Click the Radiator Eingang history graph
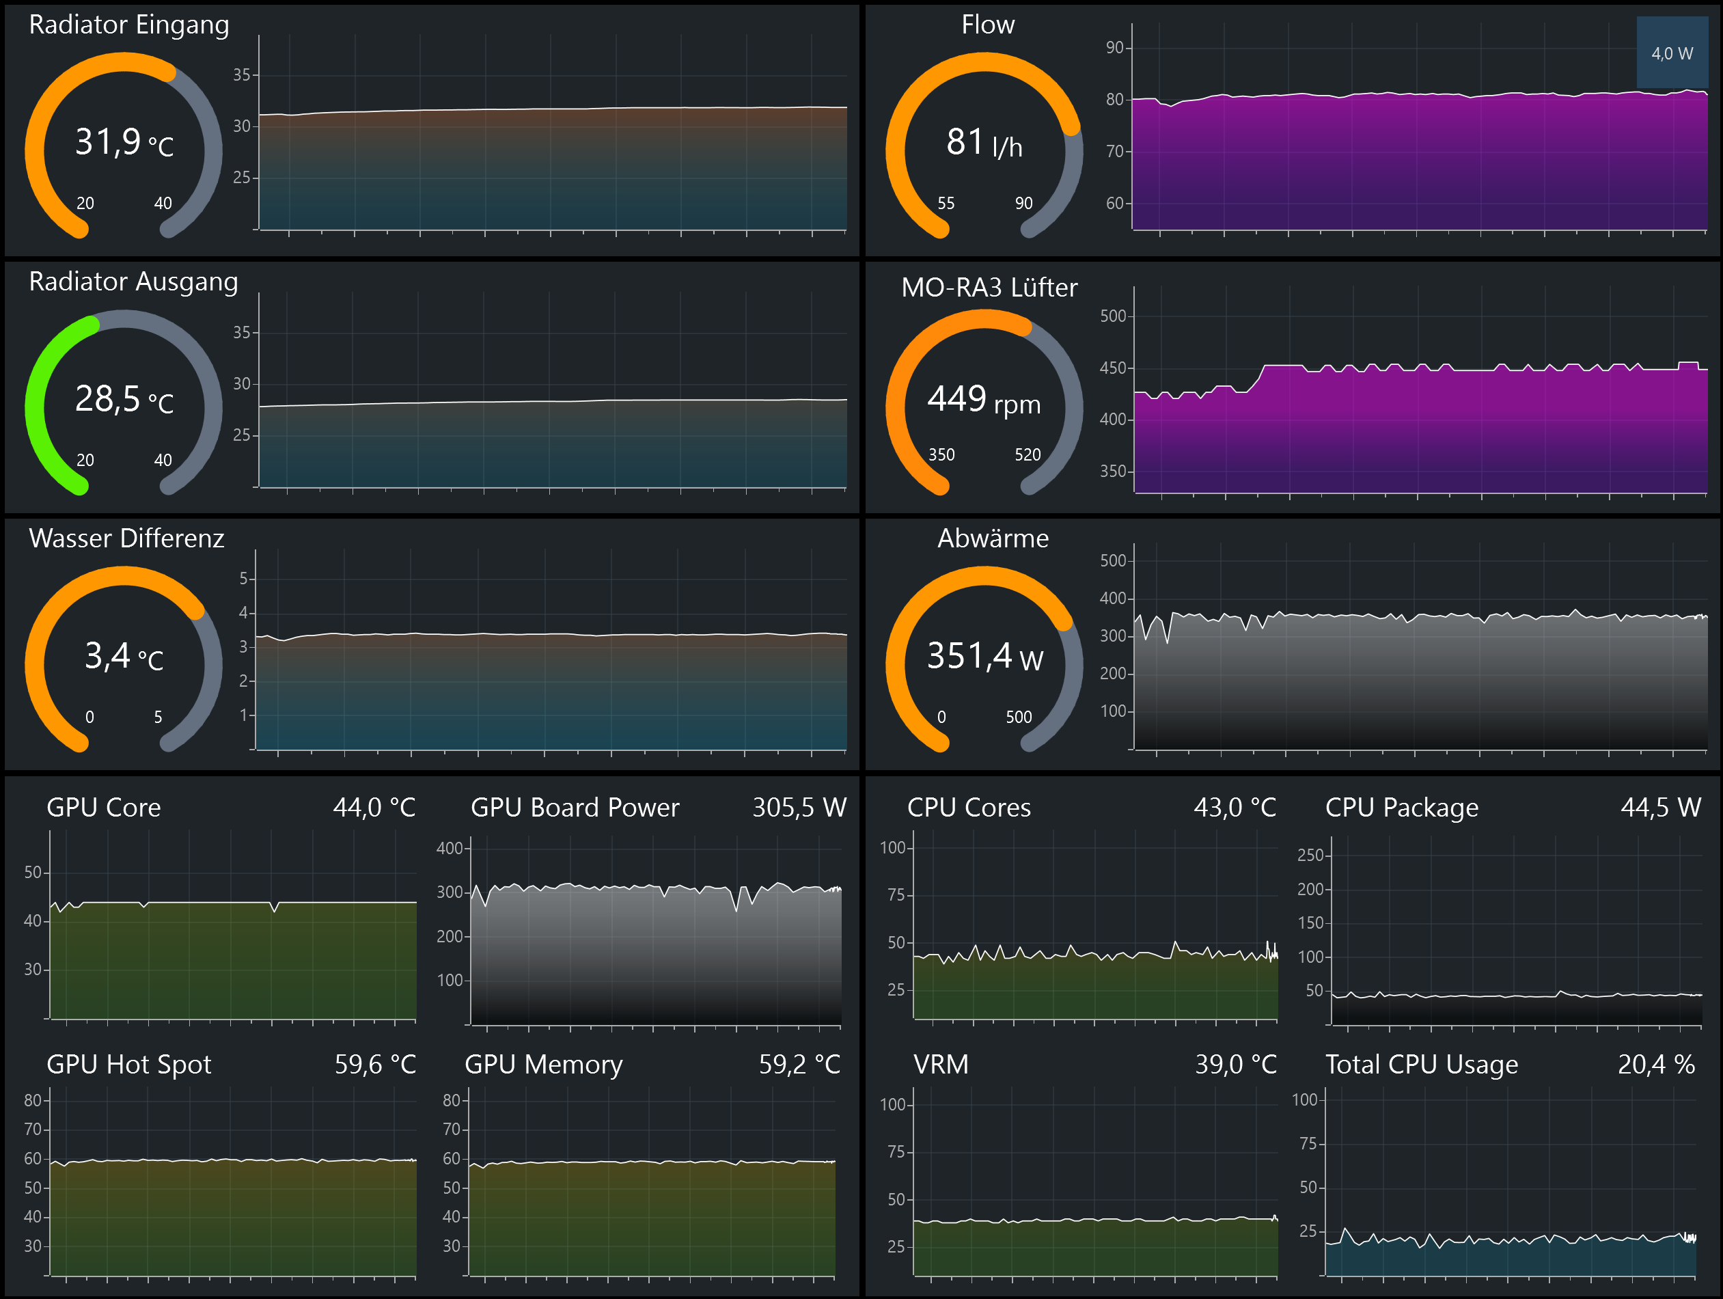The width and height of the screenshot is (1723, 1299). (x=553, y=167)
